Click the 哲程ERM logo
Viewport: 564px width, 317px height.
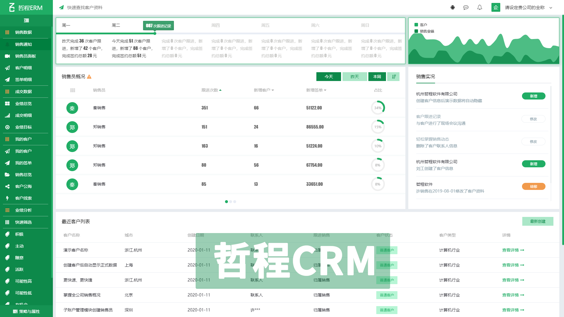tap(26, 8)
